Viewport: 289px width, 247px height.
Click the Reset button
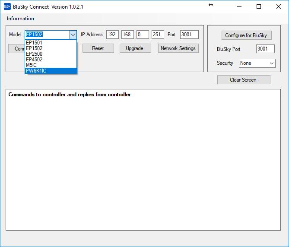[x=98, y=48]
